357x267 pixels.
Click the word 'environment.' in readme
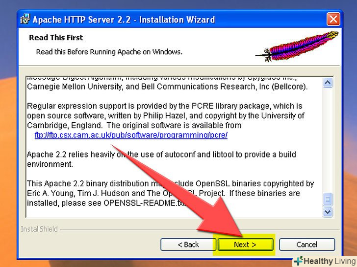(50, 164)
